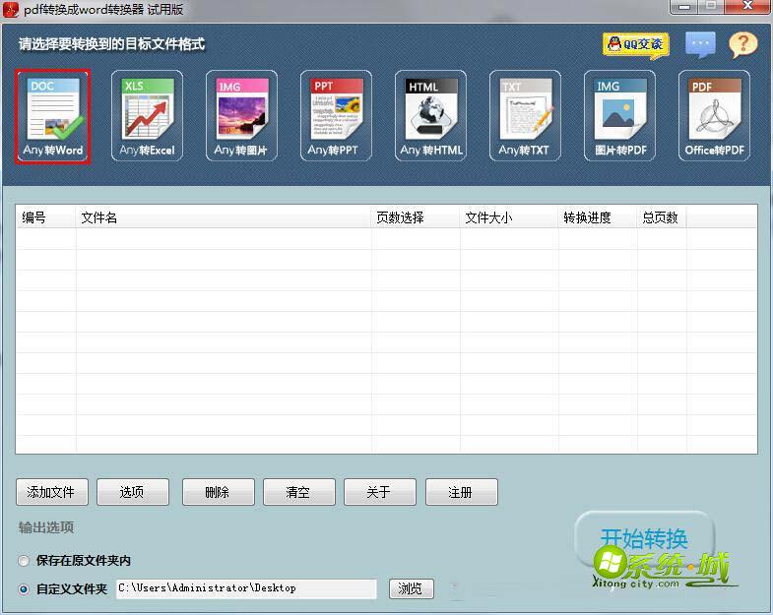This screenshot has height=615, width=773.
Task: Choose the Any转图片 image format icon
Action: point(241,116)
